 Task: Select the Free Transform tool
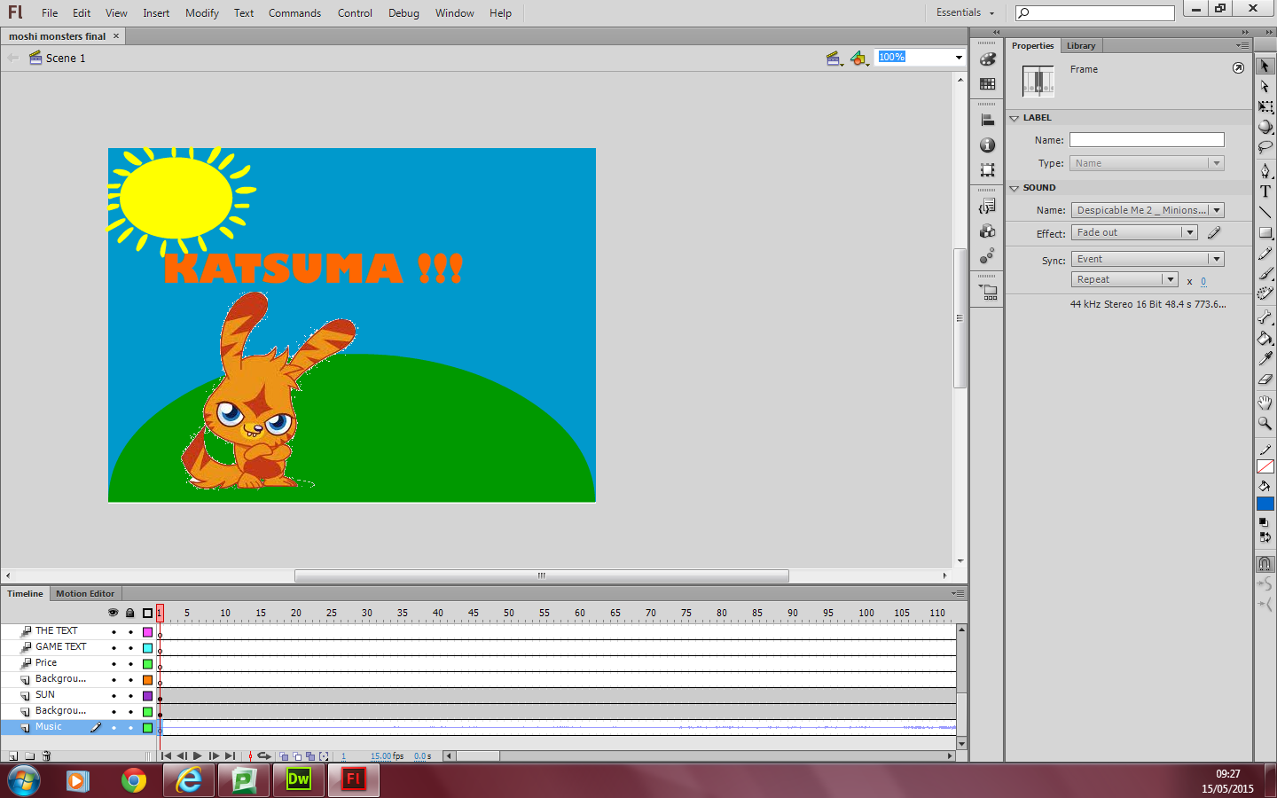point(1265,107)
